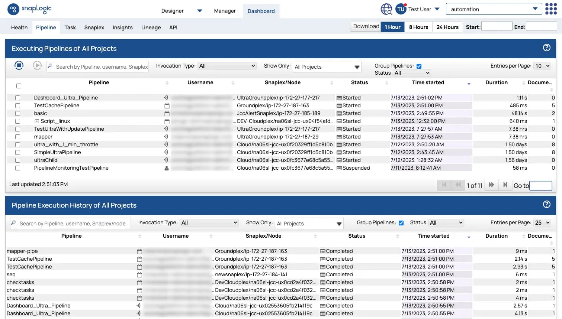
Task: Jump to last page of executing pipelines
Action: pyautogui.click(x=505, y=185)
